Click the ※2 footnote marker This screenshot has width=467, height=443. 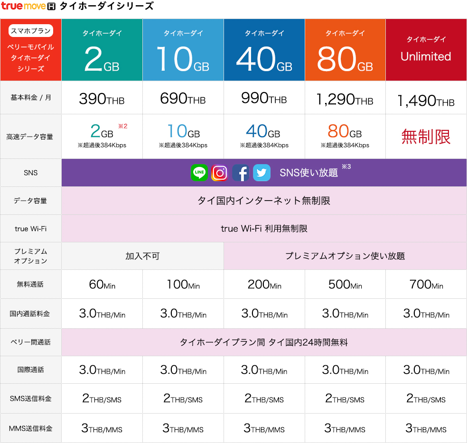123,126
